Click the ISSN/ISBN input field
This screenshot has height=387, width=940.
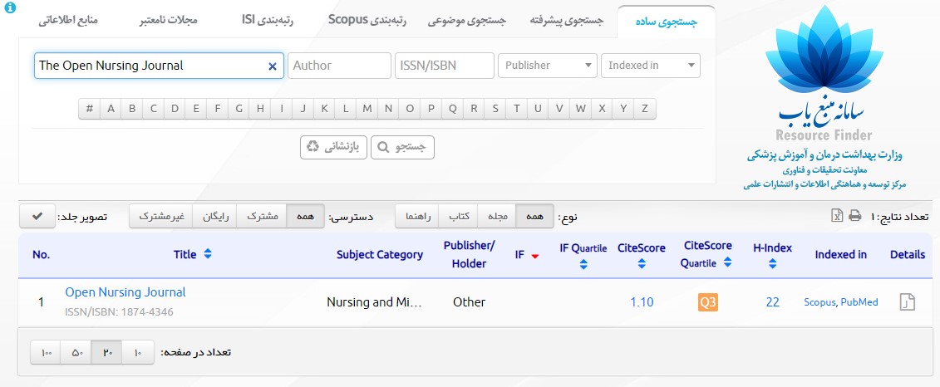[444, 66]
